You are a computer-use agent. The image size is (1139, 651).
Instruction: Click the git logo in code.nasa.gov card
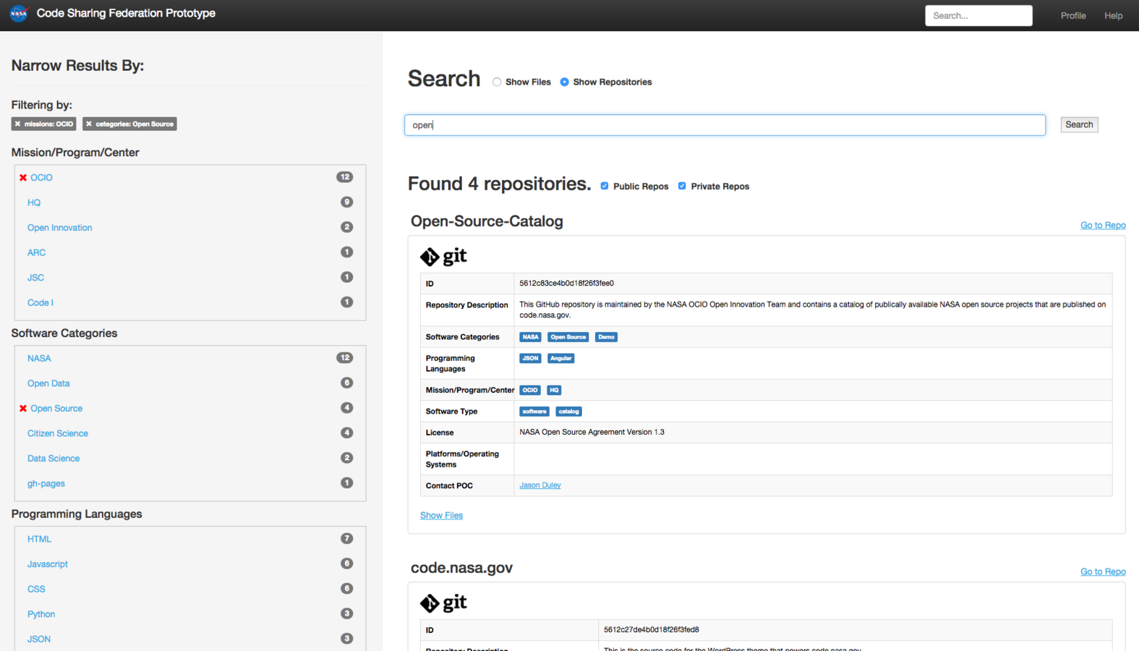(443, 603)
